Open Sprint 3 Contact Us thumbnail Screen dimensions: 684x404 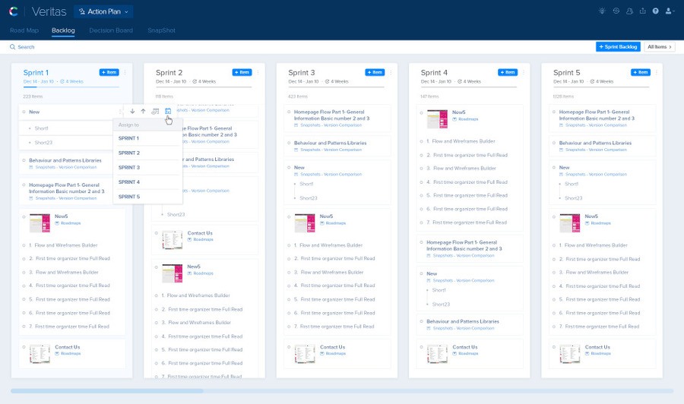[x=305, y=354]
